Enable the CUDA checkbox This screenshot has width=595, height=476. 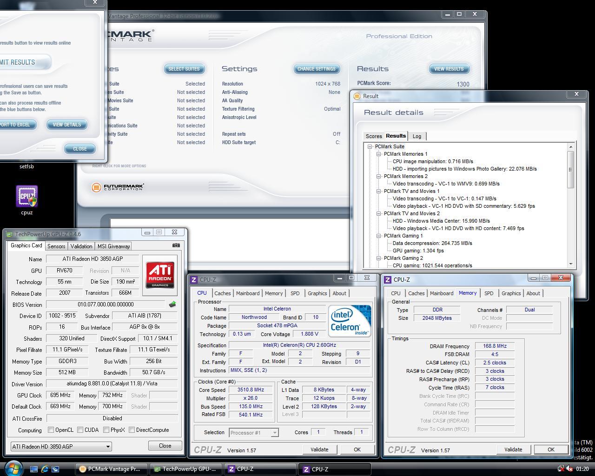tap(80, 430)
